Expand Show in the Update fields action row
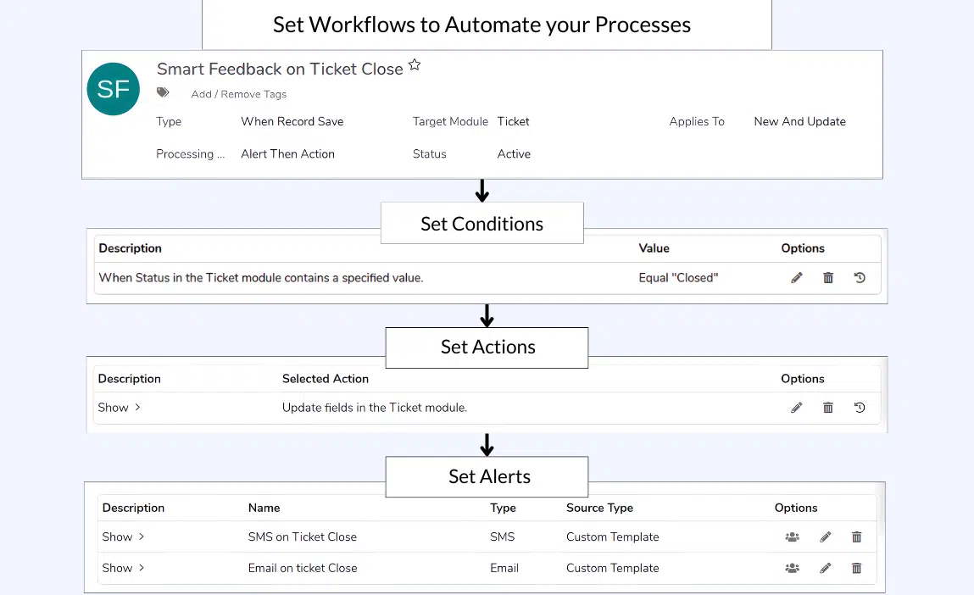 [x=120, y=408]
